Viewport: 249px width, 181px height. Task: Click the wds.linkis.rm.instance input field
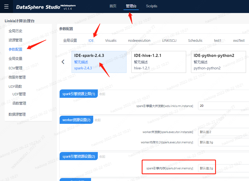223,106
